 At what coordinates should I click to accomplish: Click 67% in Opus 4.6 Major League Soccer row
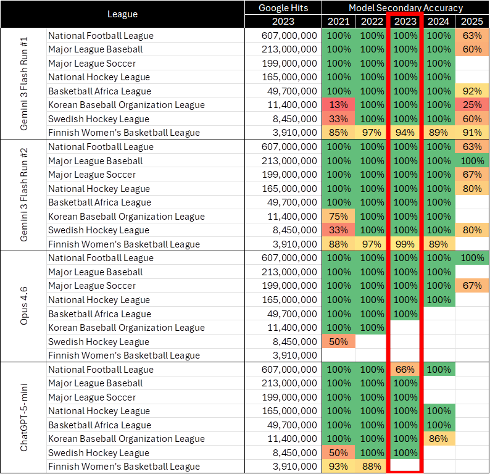click(x=472, y=286)
